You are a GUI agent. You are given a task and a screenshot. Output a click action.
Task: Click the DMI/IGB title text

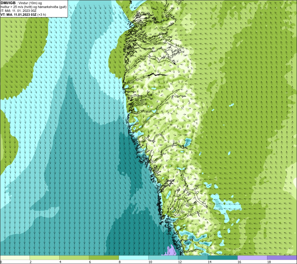tap(8, 3)
